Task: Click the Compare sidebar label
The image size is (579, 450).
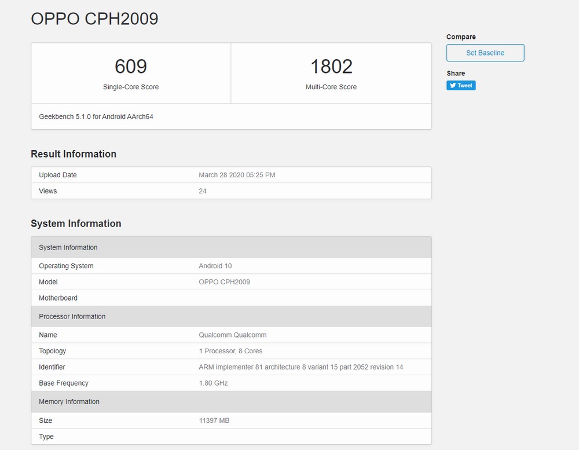Action: (x=461, y=36)
